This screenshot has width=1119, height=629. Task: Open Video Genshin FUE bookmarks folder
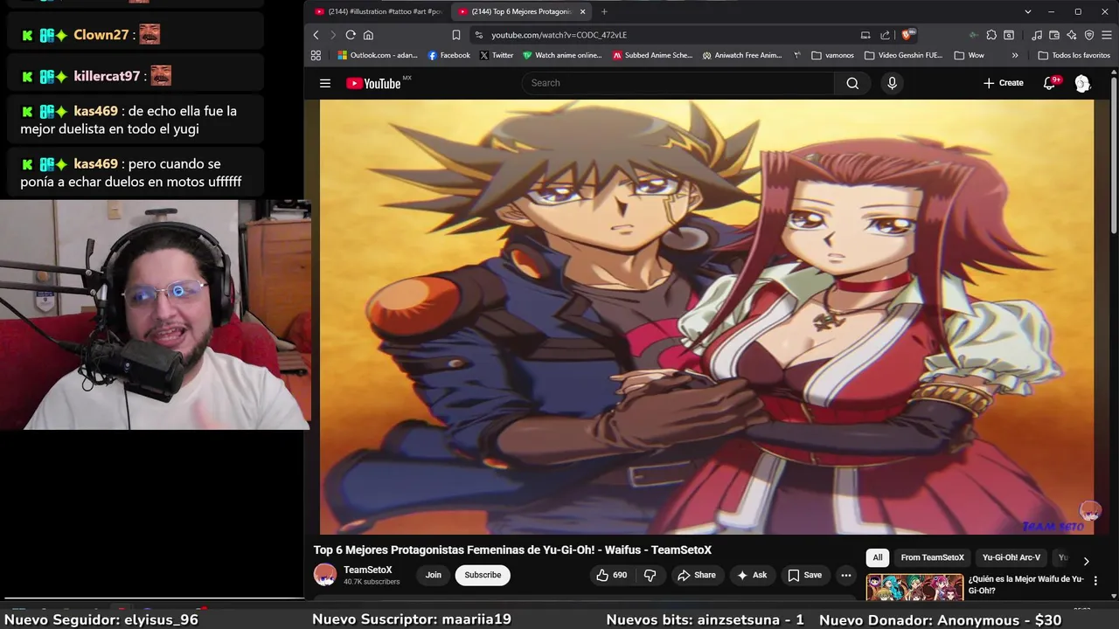point(904,55)
